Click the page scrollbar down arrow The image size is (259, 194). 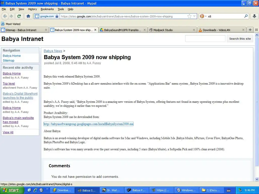[x=257, y=179]
